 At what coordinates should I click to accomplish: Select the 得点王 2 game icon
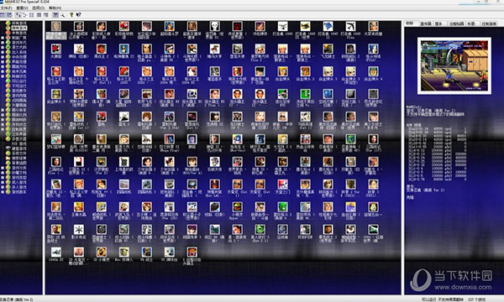click(x=102, y=49)
